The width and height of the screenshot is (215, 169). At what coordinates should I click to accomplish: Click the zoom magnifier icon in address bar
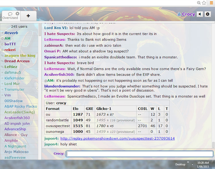click(x=199, y=3)
